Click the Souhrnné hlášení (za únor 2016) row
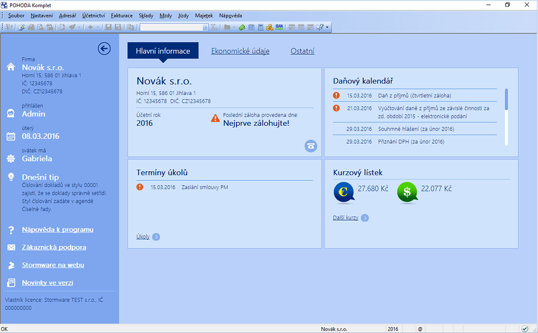Screen dimensions: 538x333 coord(415,129)
